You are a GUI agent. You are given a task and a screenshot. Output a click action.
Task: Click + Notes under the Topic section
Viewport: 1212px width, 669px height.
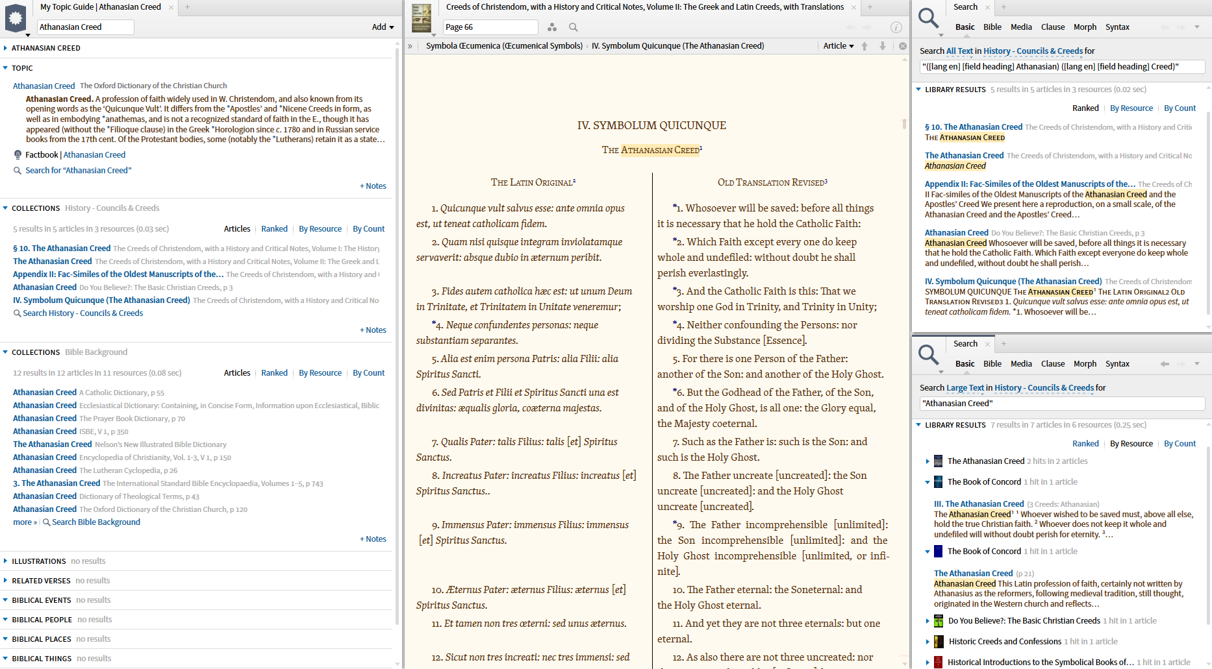(373, 186)
